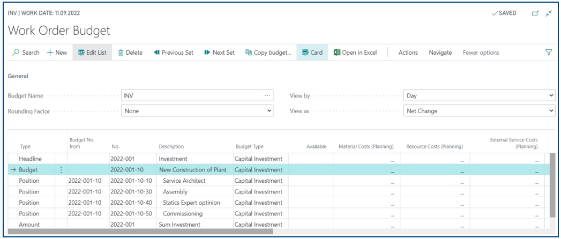
Task: Go to Next Set
Action: click(219, 53)
